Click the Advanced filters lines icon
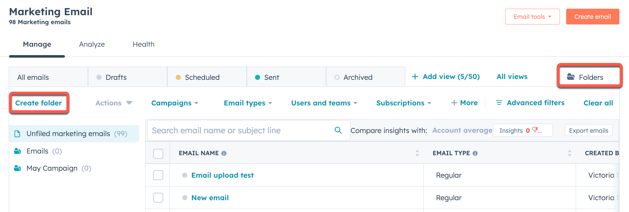Viewport: 629px width, 212px height. (499, 103)
